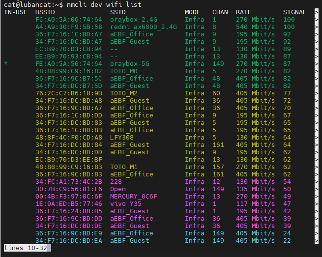Click the 117 Mbit/s rate value
This screenshot has width=322, height=257.
tap(255, 204)
